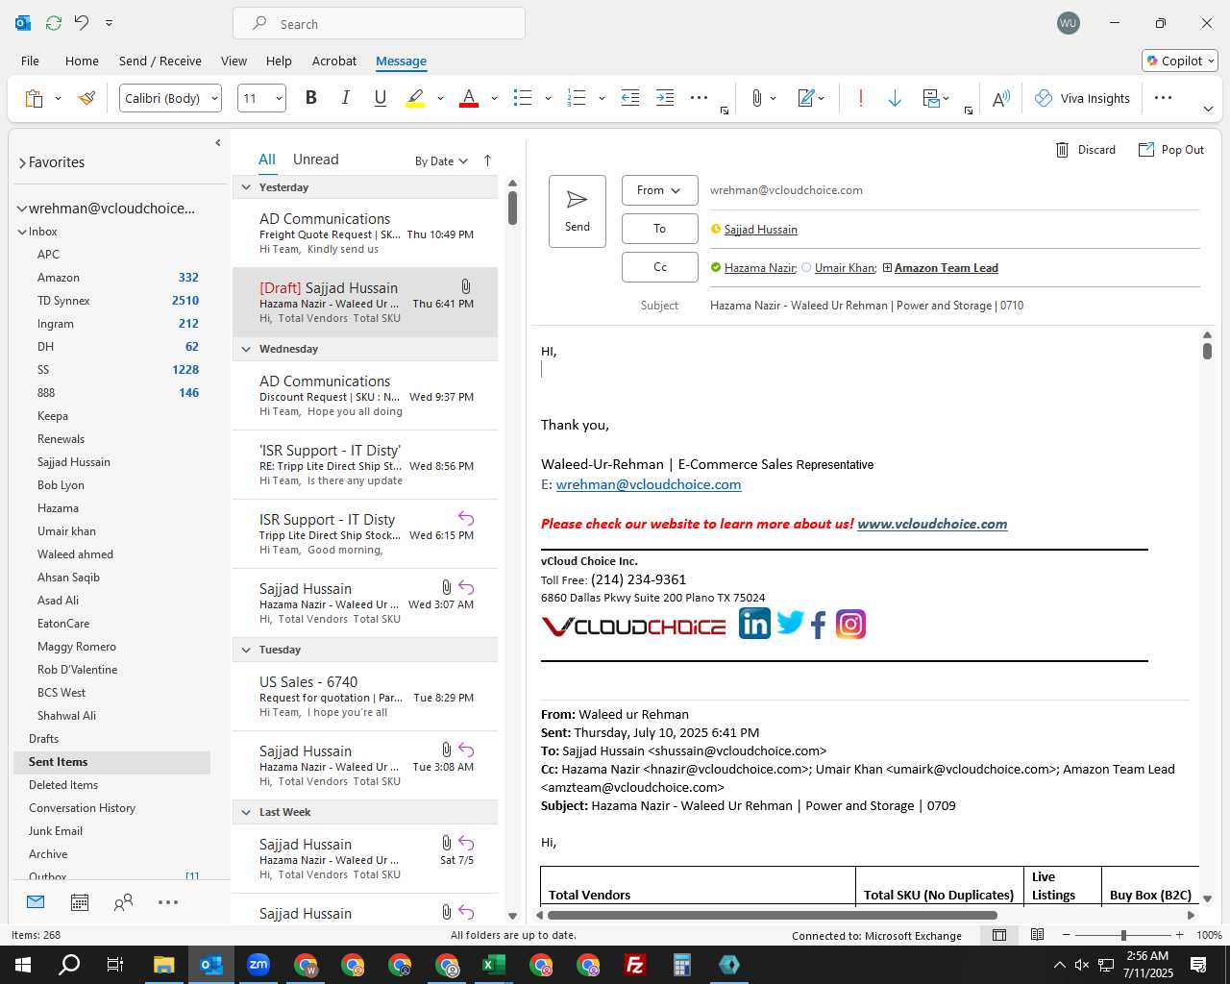This screenshot has width=1230, height=984.
Task: Toggle Underline formatting
Action: 381,98
